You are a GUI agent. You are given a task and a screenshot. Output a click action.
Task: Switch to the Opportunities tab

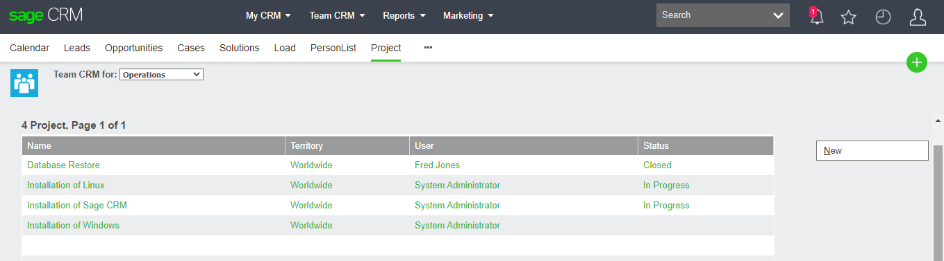coord(133,48)
